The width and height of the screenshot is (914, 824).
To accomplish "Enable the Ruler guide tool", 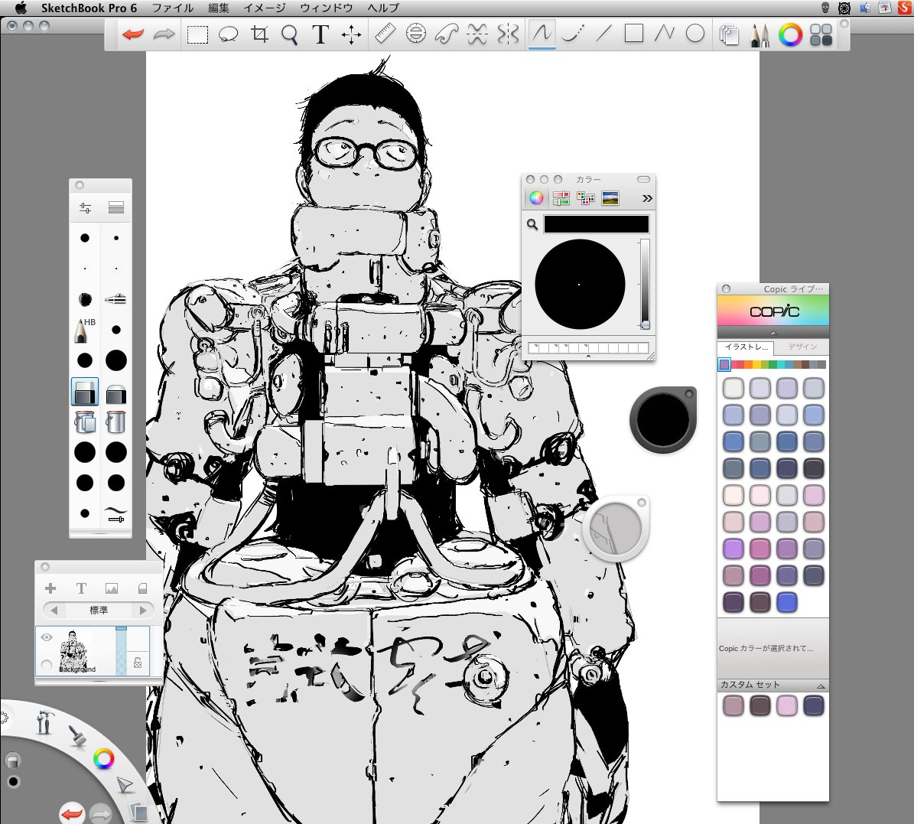I will coord(385,34).
